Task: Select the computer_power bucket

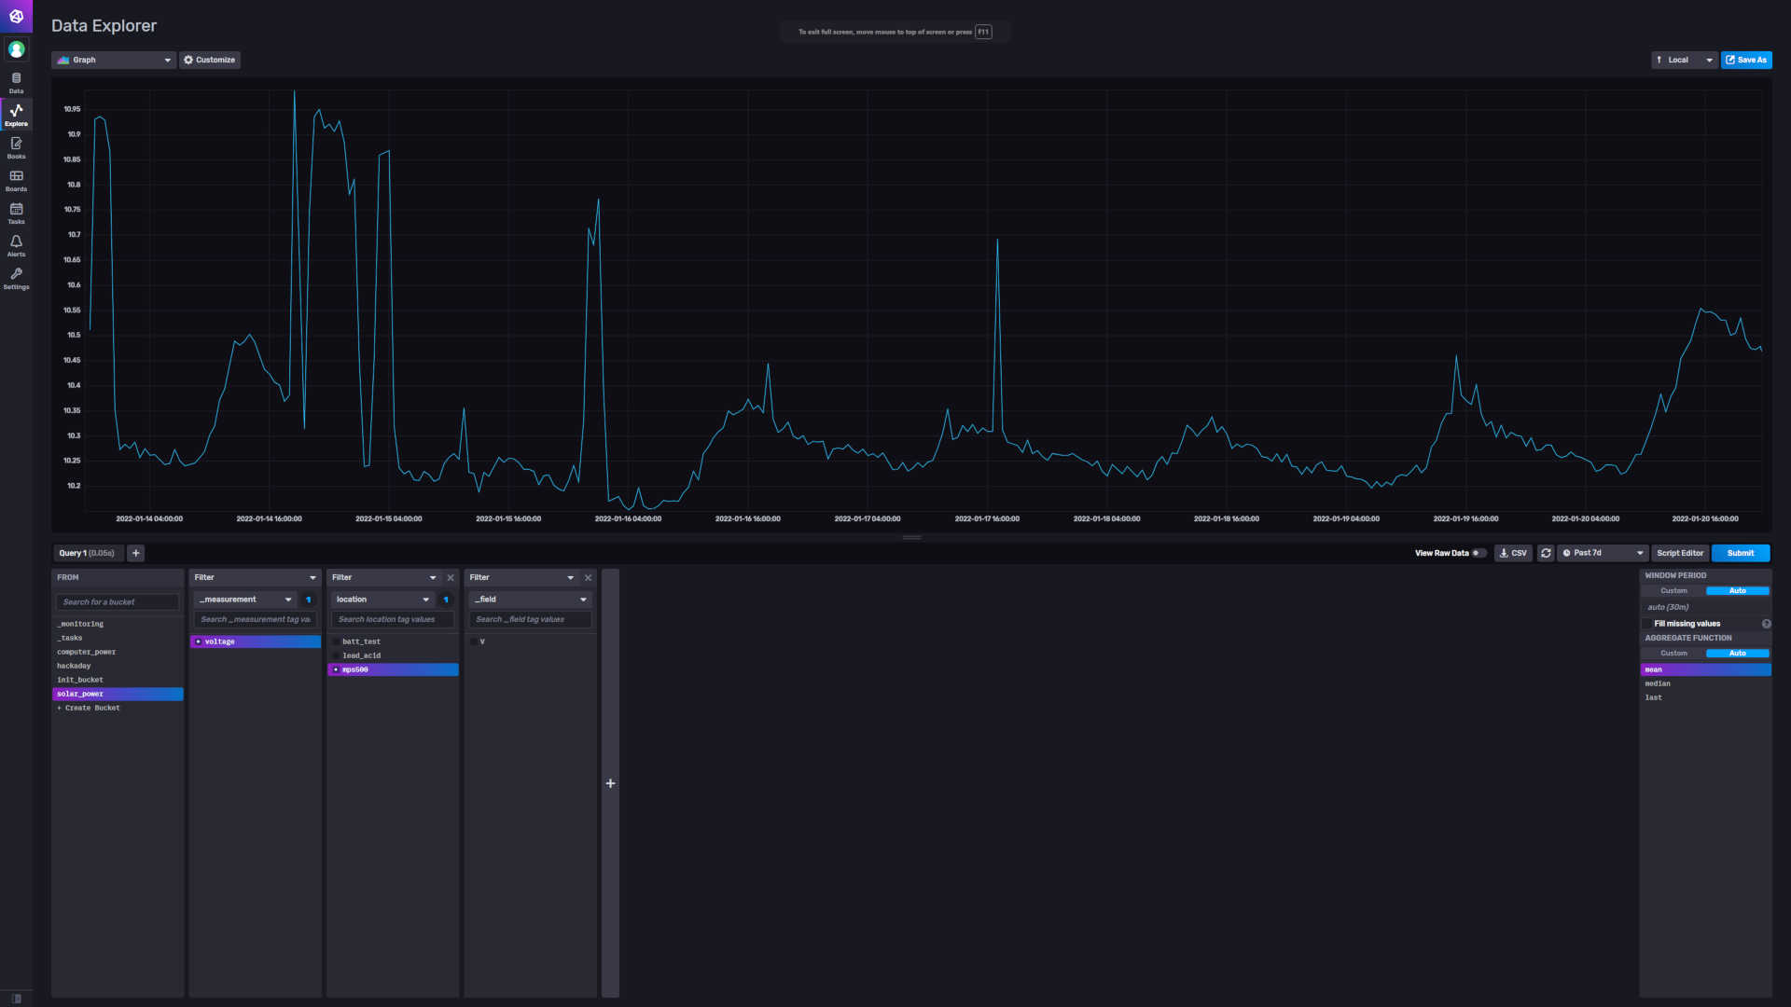Action: [87, 652]
